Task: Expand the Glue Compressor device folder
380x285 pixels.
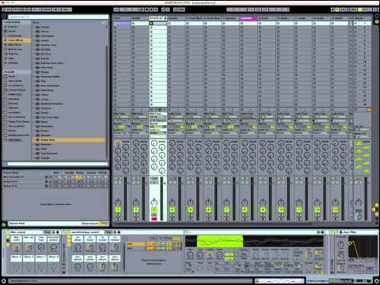Action: click(34, 85)
